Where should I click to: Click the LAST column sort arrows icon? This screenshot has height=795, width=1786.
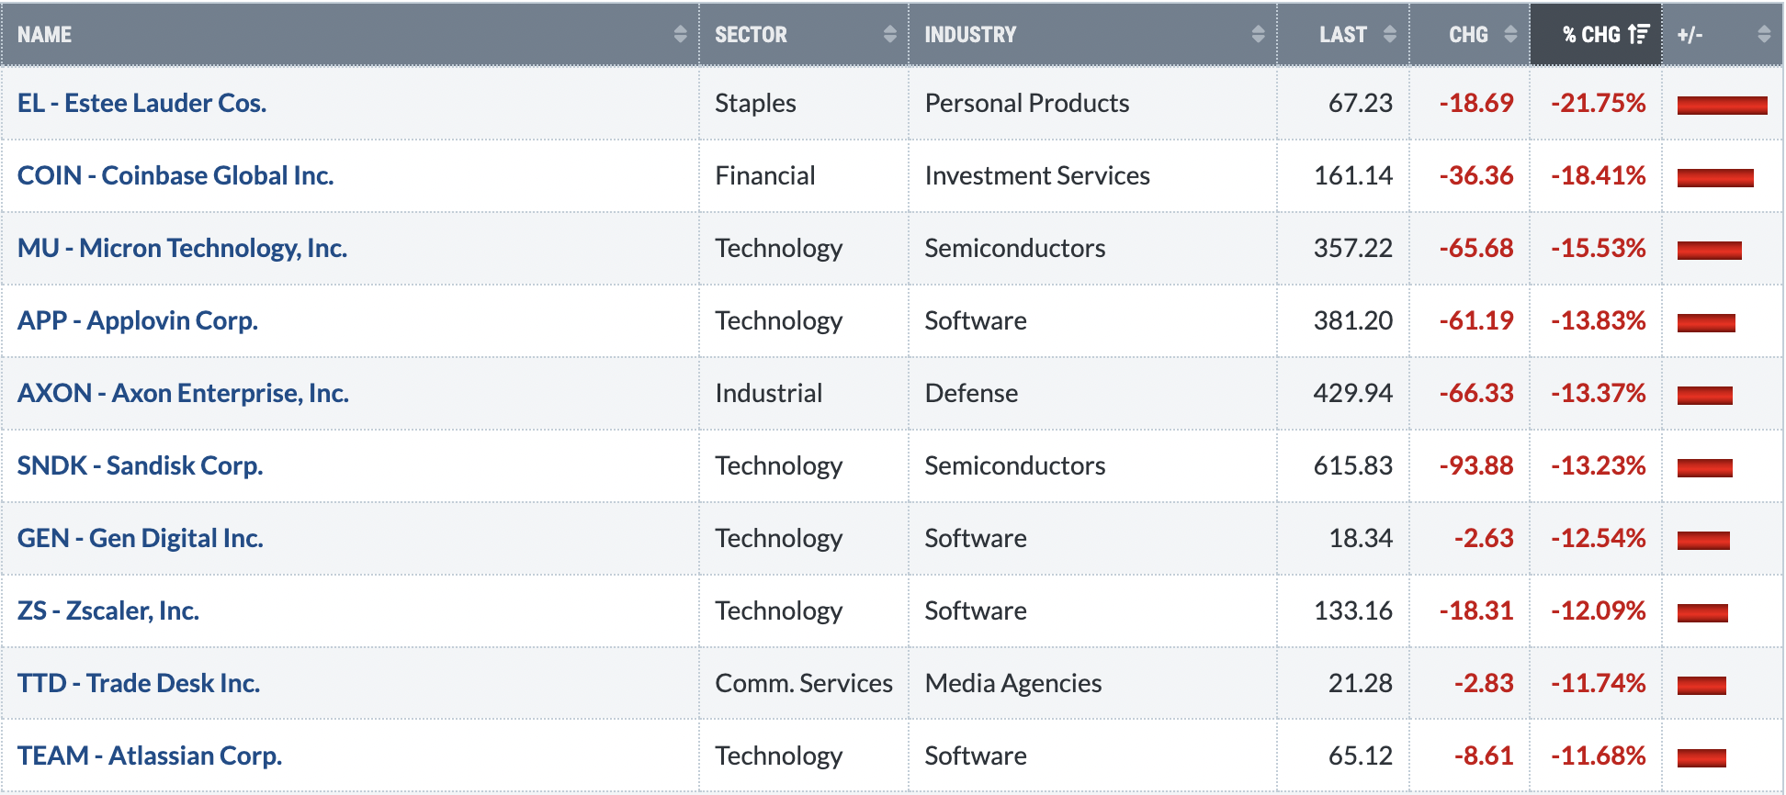[1389, 35]
